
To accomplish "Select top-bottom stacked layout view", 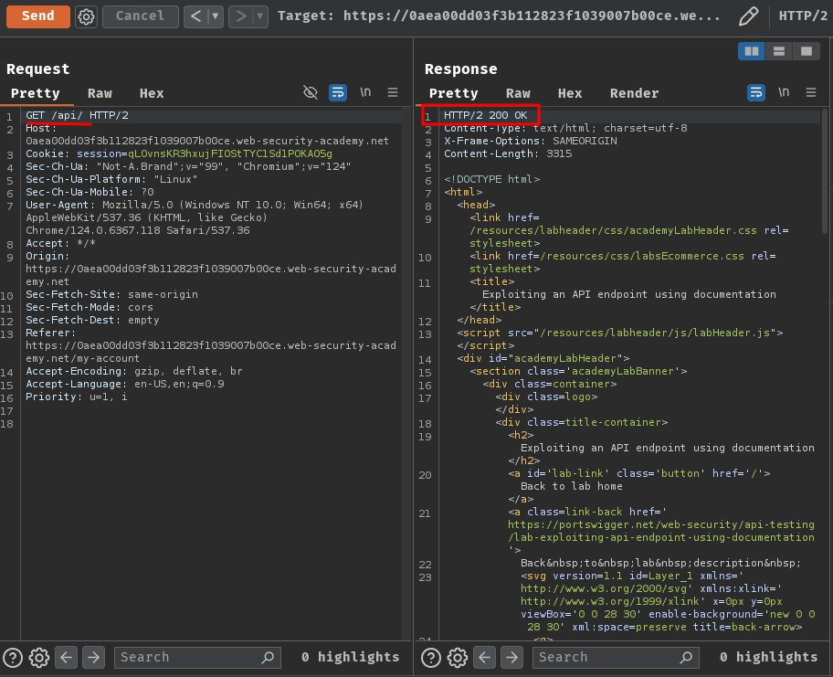I will coord(779,51).
